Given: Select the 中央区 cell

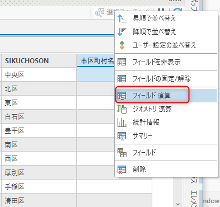Looking at the screenshot, I should point(39,74).
